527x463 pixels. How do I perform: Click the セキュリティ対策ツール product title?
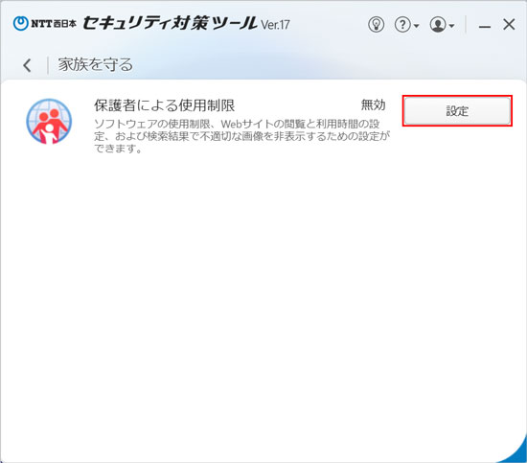coord(170,23)
